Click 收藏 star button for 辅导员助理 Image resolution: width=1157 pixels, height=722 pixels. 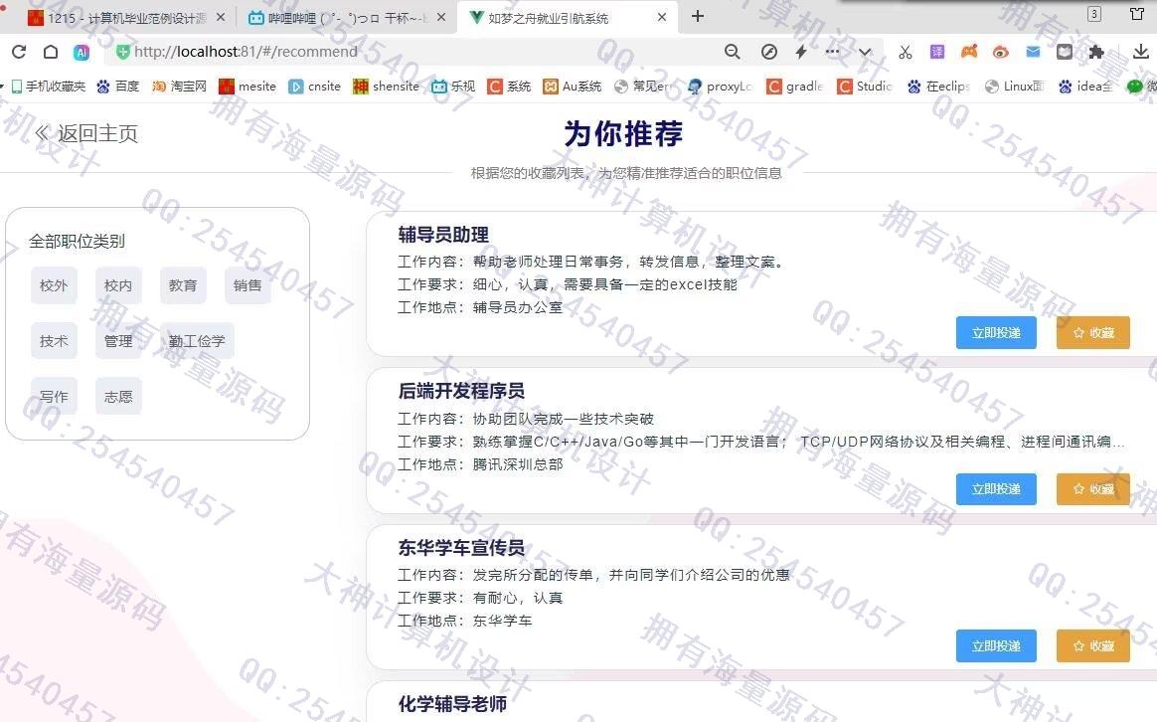coord(1092,333)
